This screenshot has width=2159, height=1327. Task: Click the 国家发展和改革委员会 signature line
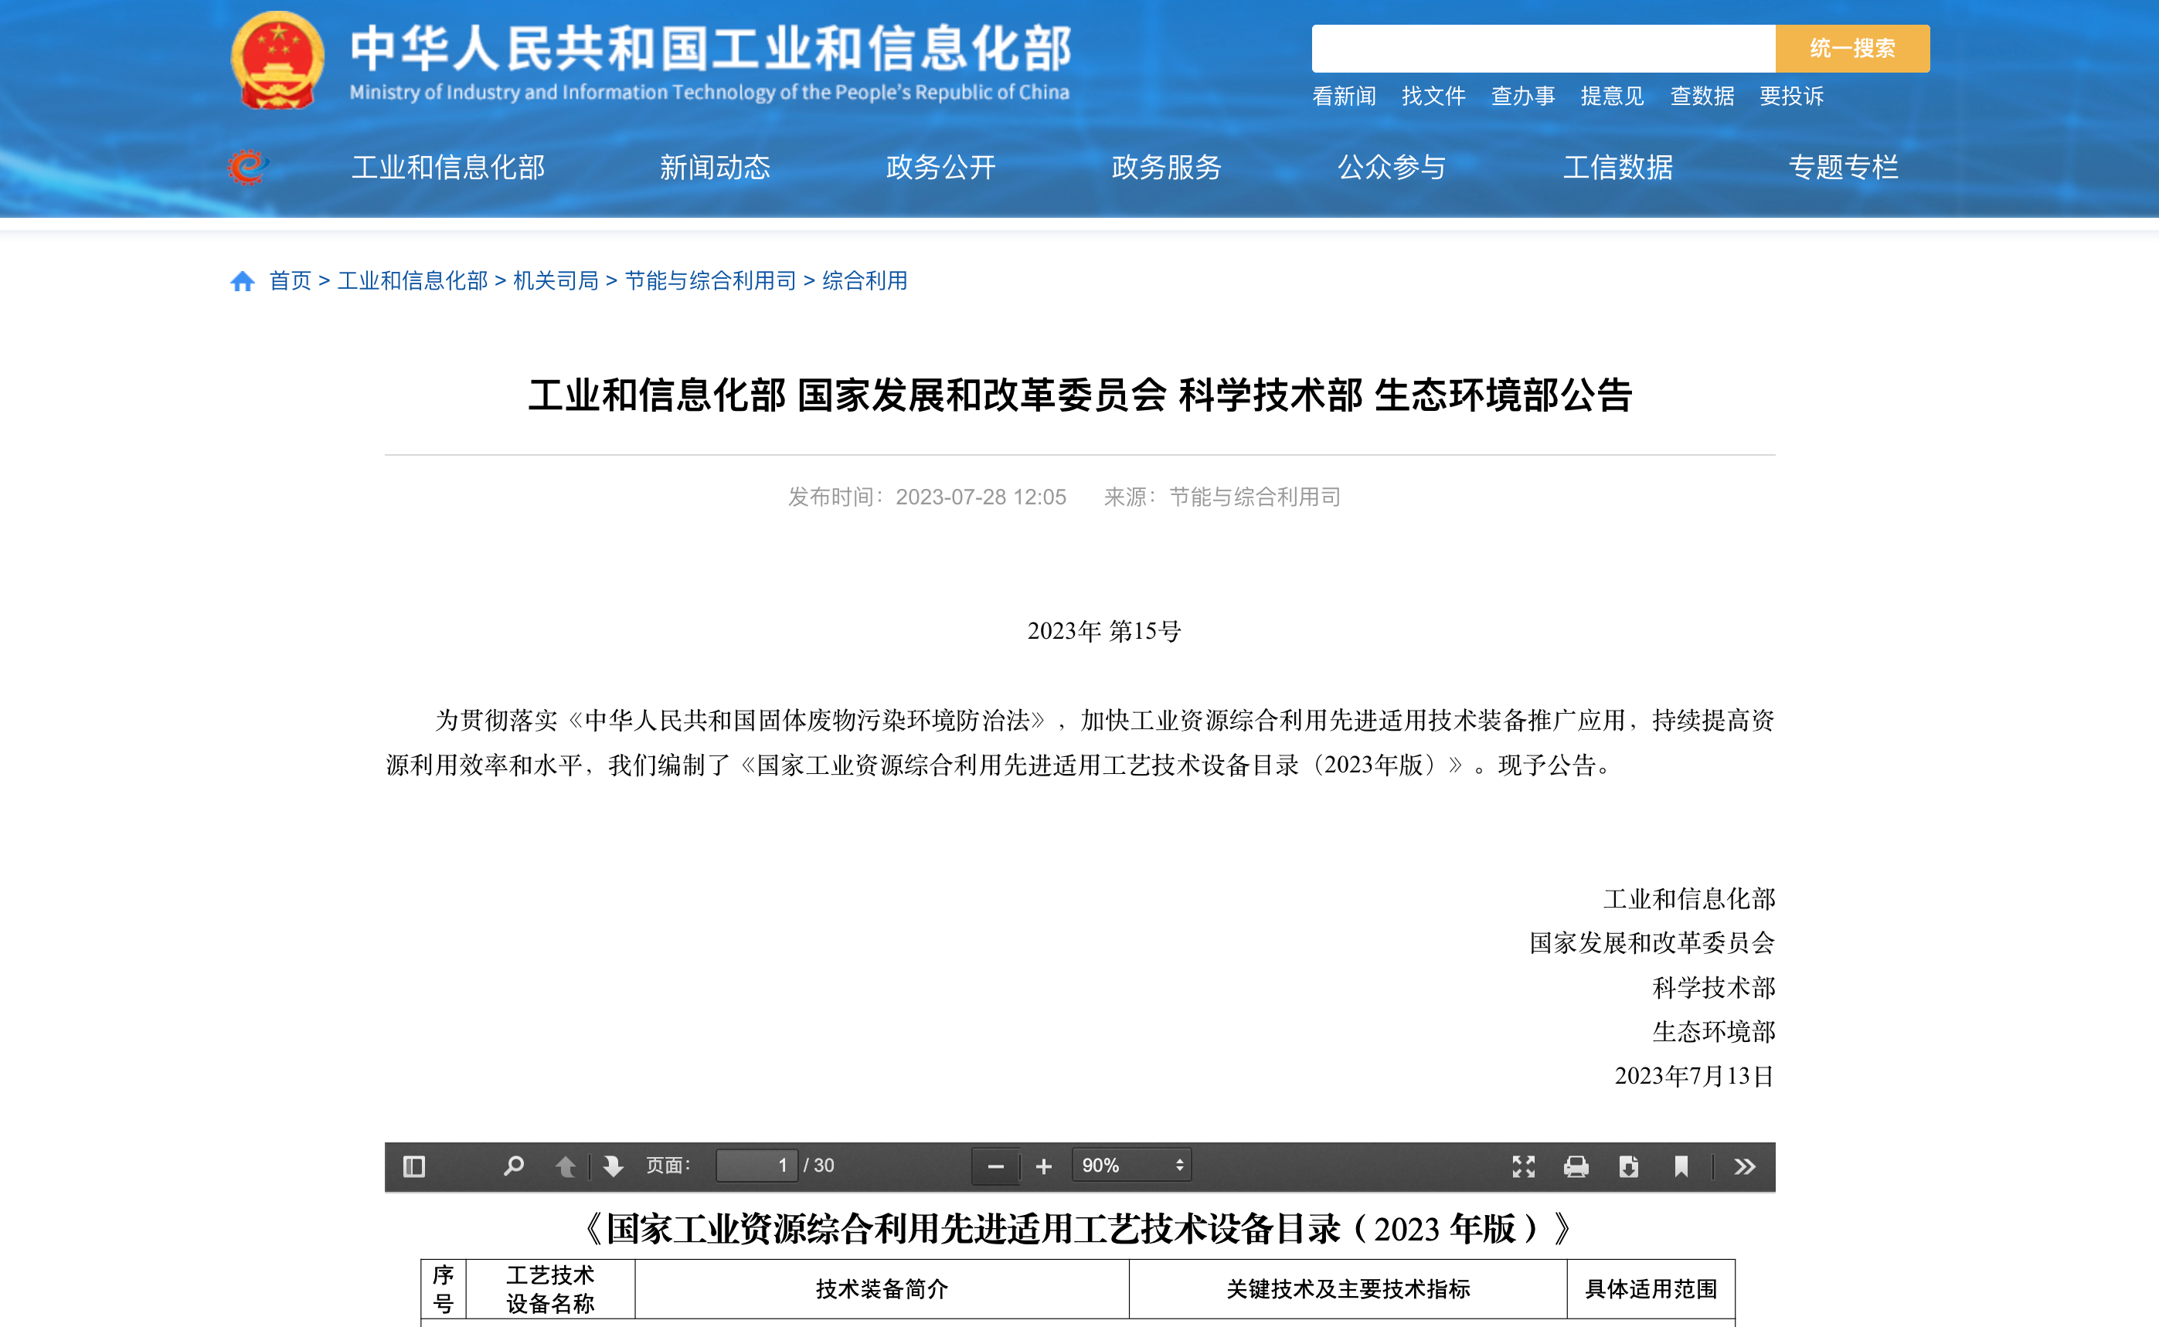[x=1651, y=942]
